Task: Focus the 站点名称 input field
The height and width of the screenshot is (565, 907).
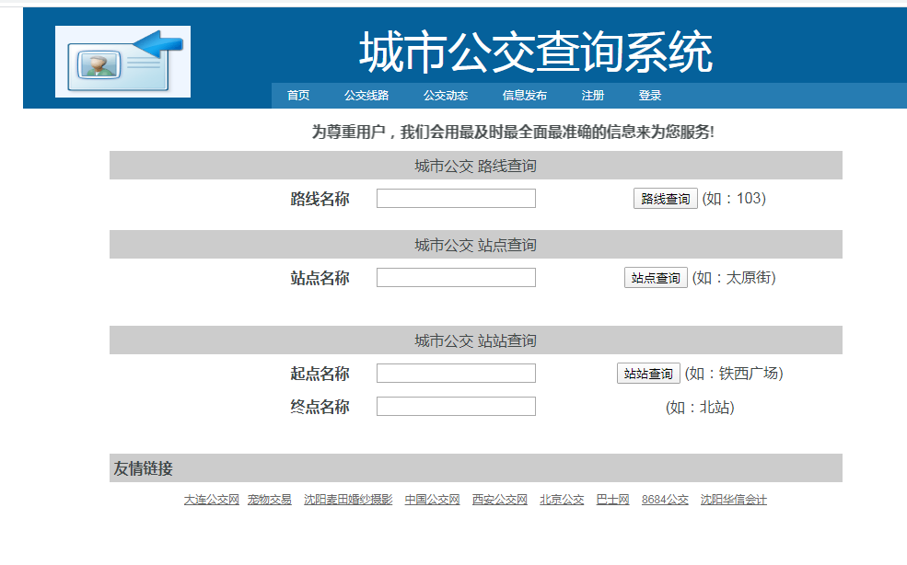Action: tap(456, 278)
